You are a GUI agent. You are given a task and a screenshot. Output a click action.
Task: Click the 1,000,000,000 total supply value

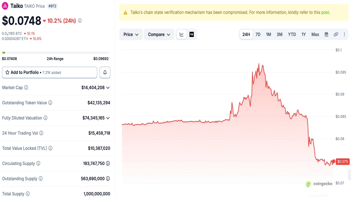pyautogui.click(x=97, y=194)
